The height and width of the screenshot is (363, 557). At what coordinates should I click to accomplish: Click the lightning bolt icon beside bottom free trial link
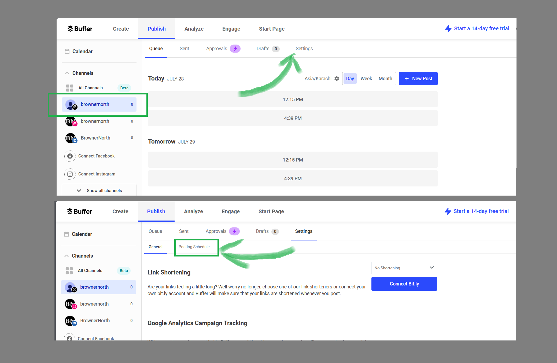coord(448,211)
